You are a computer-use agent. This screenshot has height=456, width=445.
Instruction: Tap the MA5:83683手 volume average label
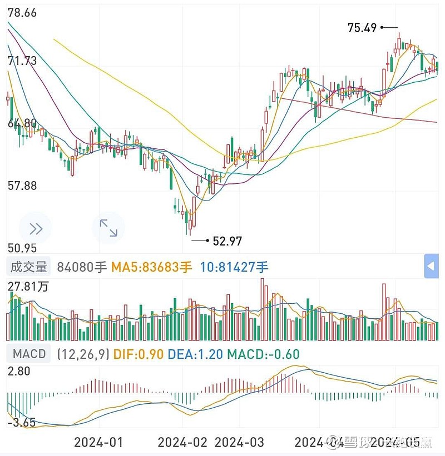(151, 267)
